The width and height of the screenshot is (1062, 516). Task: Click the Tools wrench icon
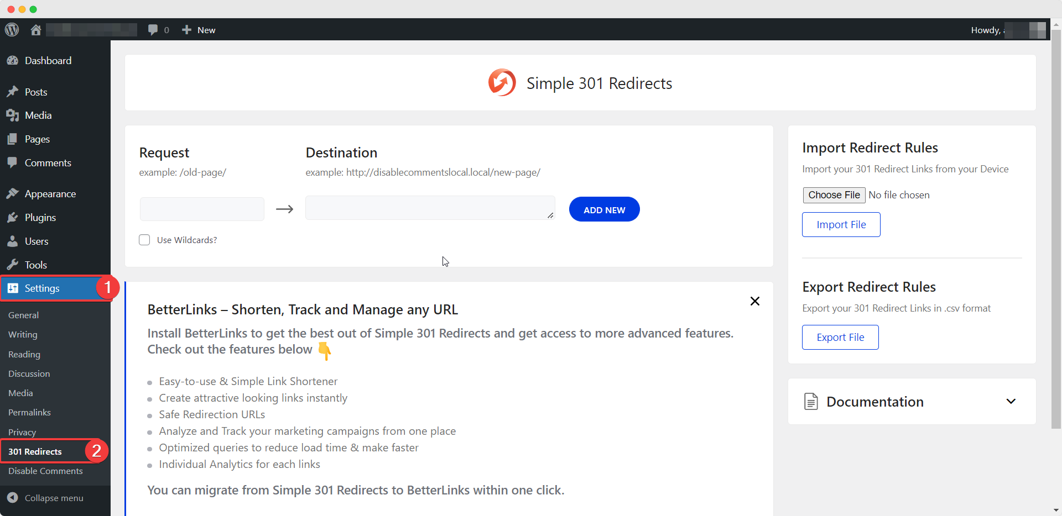coord(13,265)
